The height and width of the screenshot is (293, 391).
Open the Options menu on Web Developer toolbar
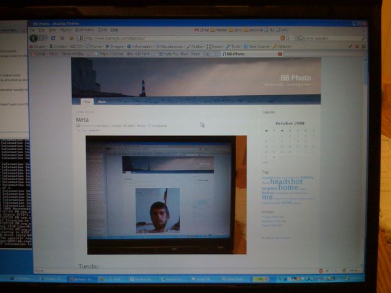coord(282,46)
